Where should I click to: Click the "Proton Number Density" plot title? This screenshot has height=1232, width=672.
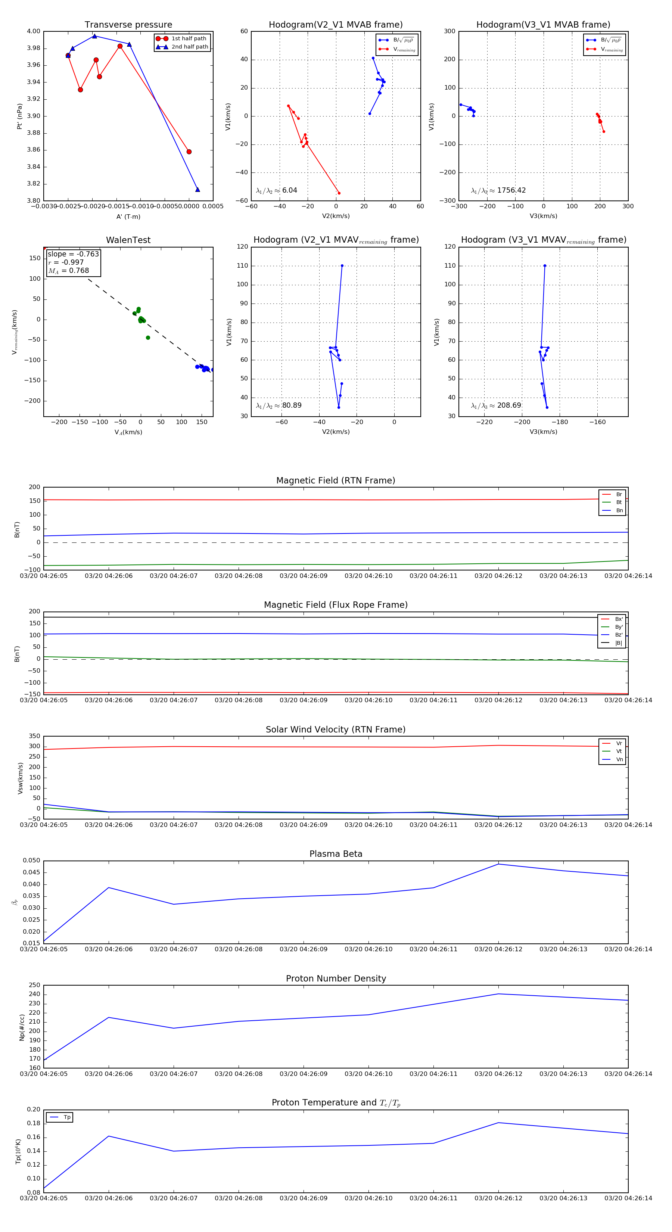[336, 979]
